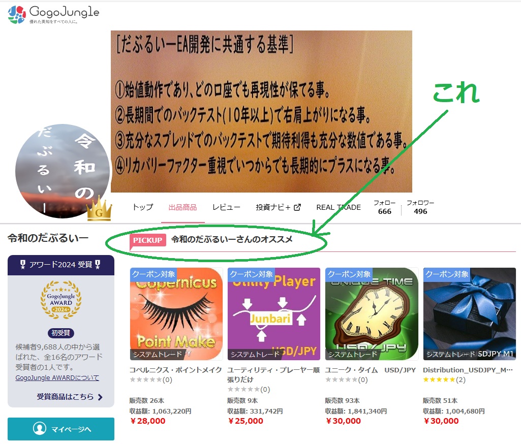Click the profile avatar with gold crown
521x444 pixels.
point(63,171)
